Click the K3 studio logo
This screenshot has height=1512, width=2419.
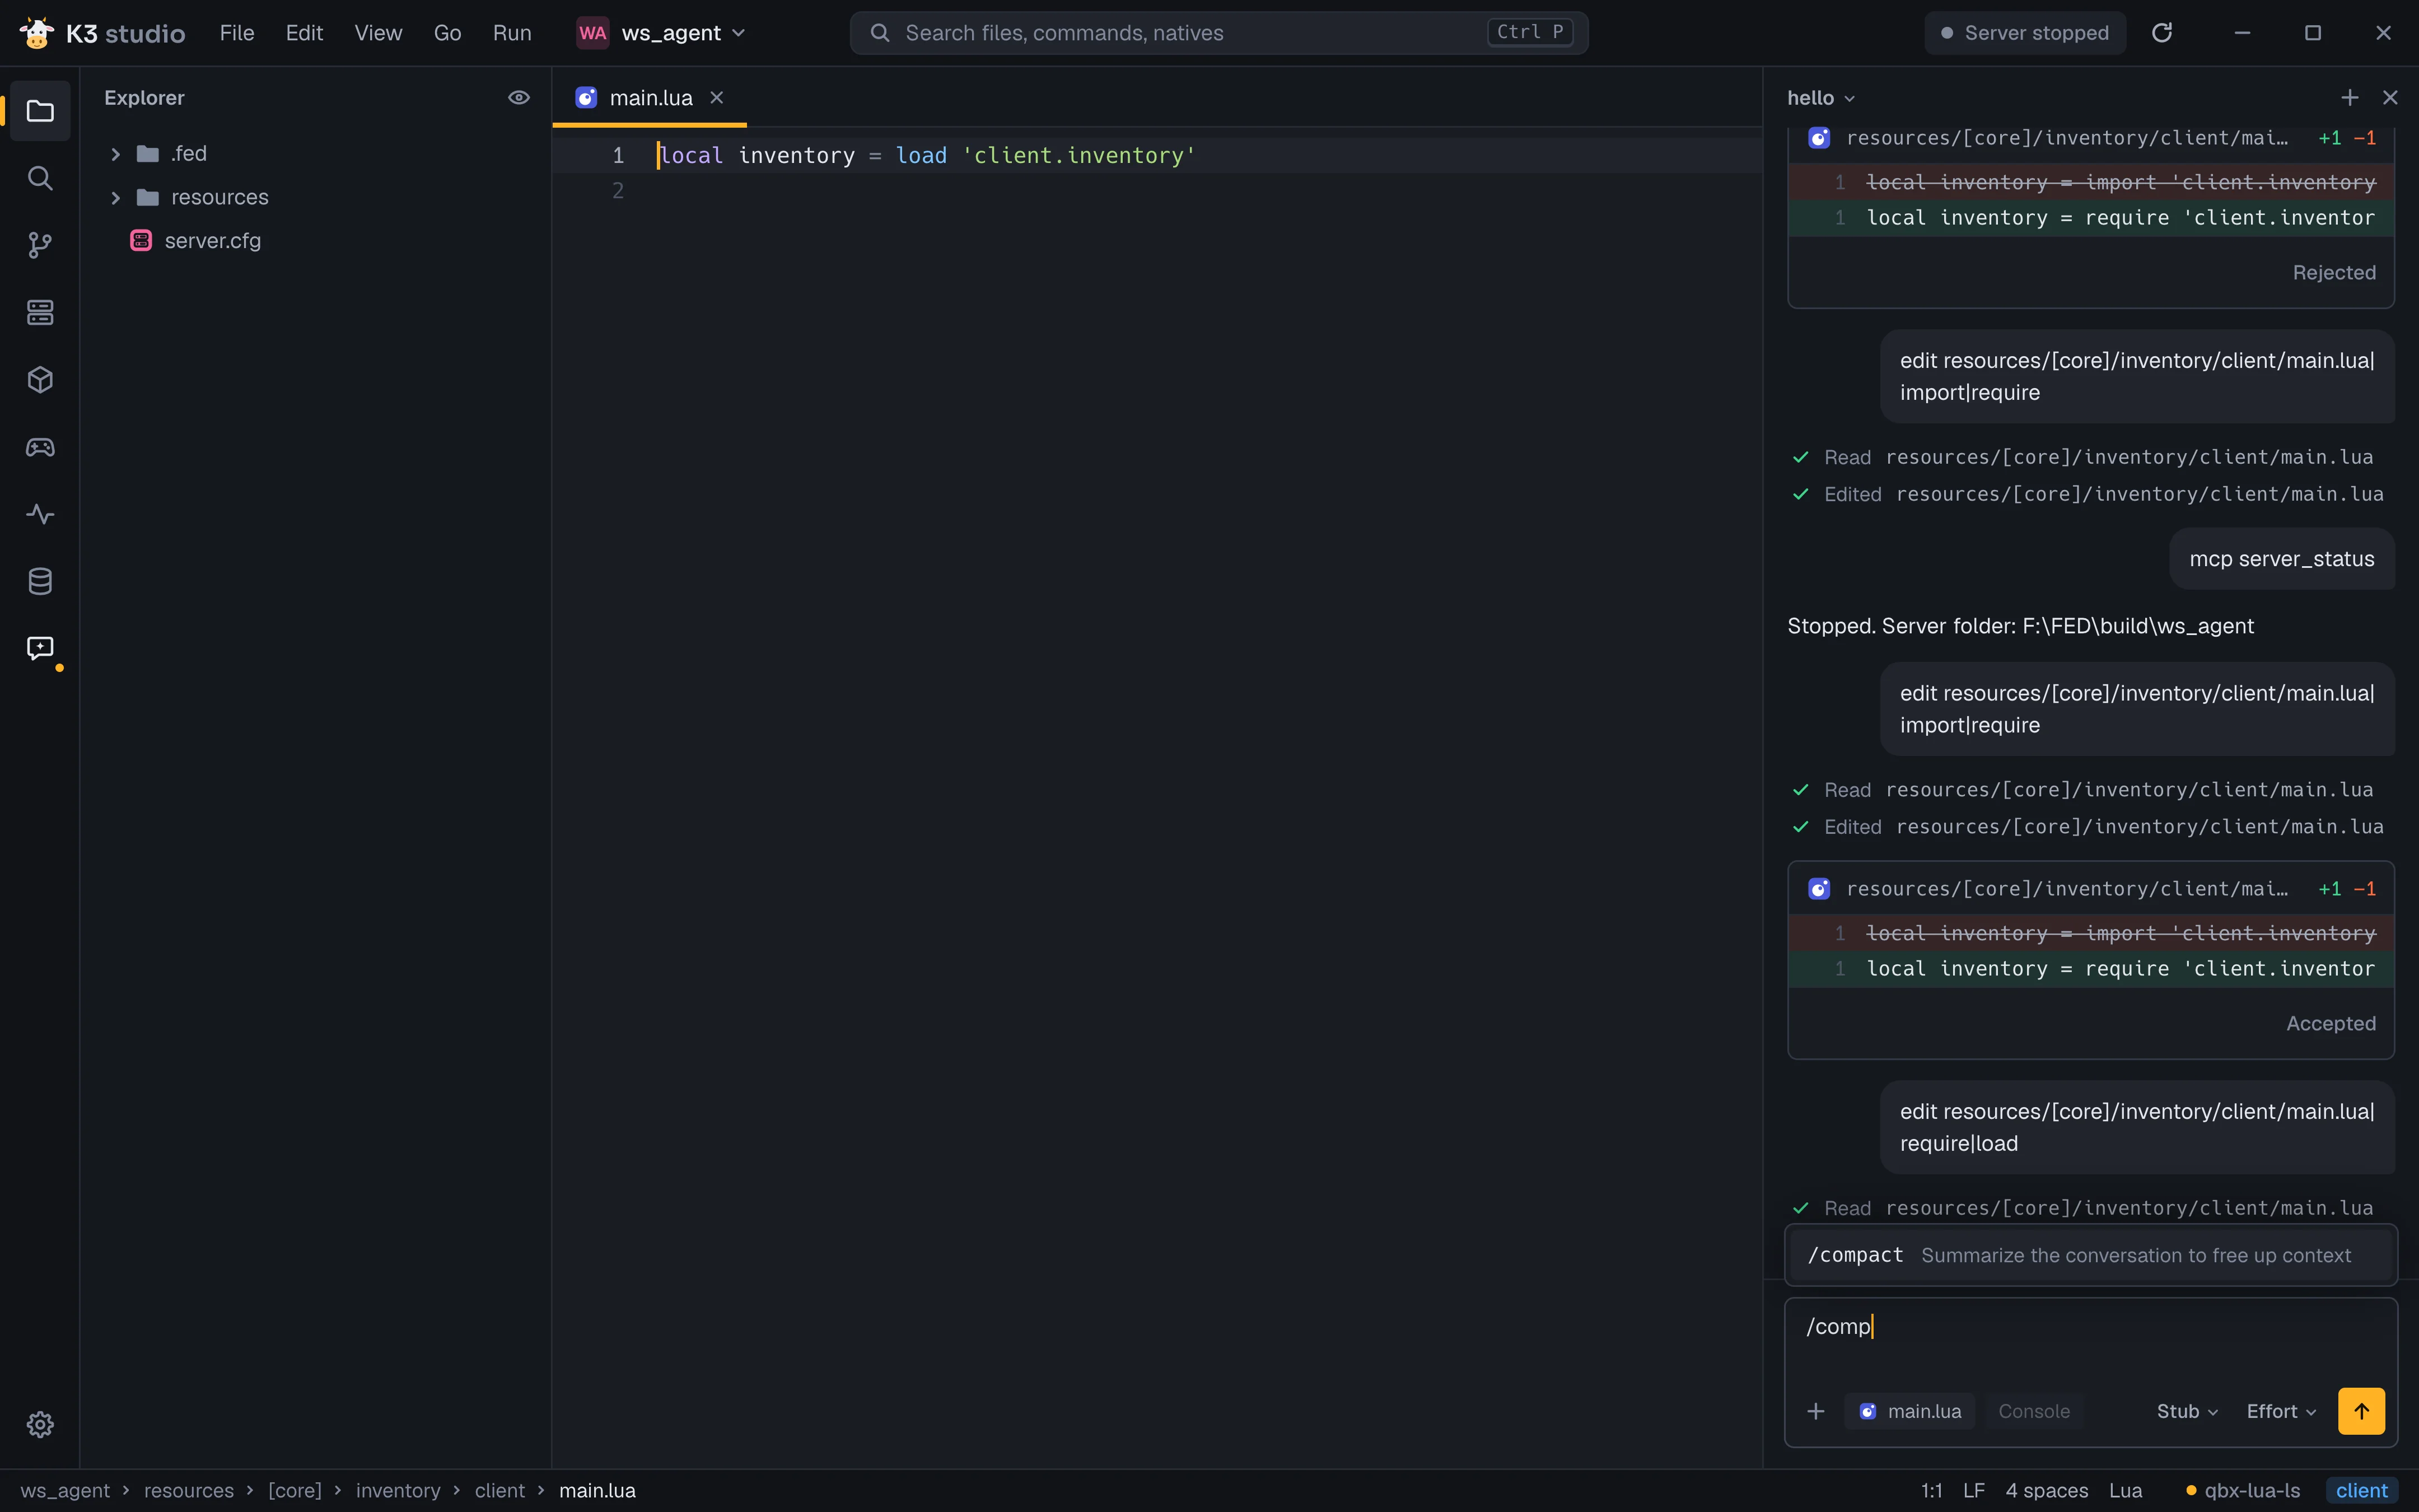37,33
